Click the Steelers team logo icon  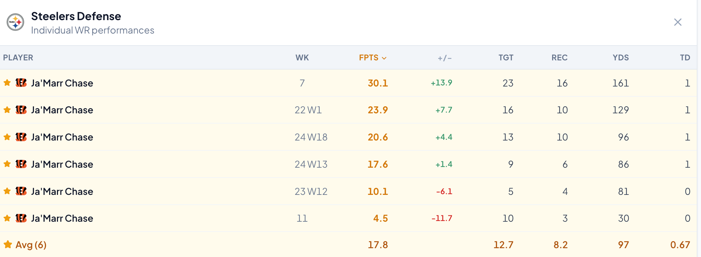click(x=16, y=22)
